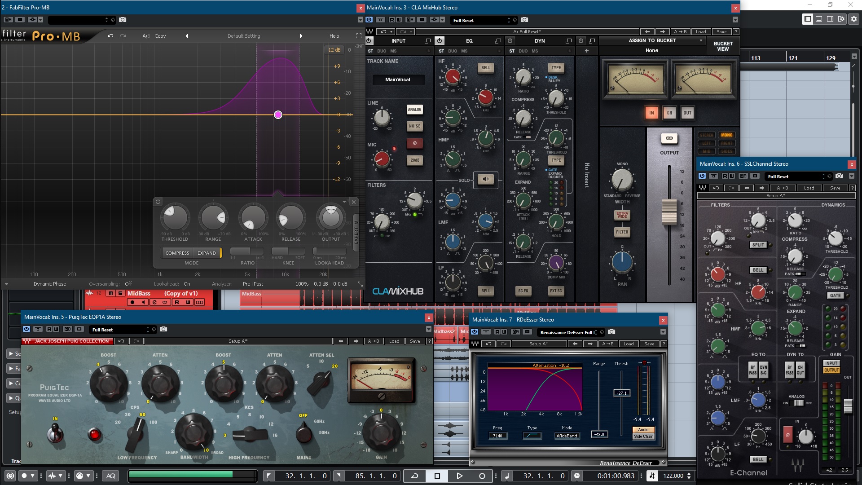The width and height of the screenshot is (862, 485).
Task: Enable the ANALOG switch in MixHub input
Action: pos(414,110)
